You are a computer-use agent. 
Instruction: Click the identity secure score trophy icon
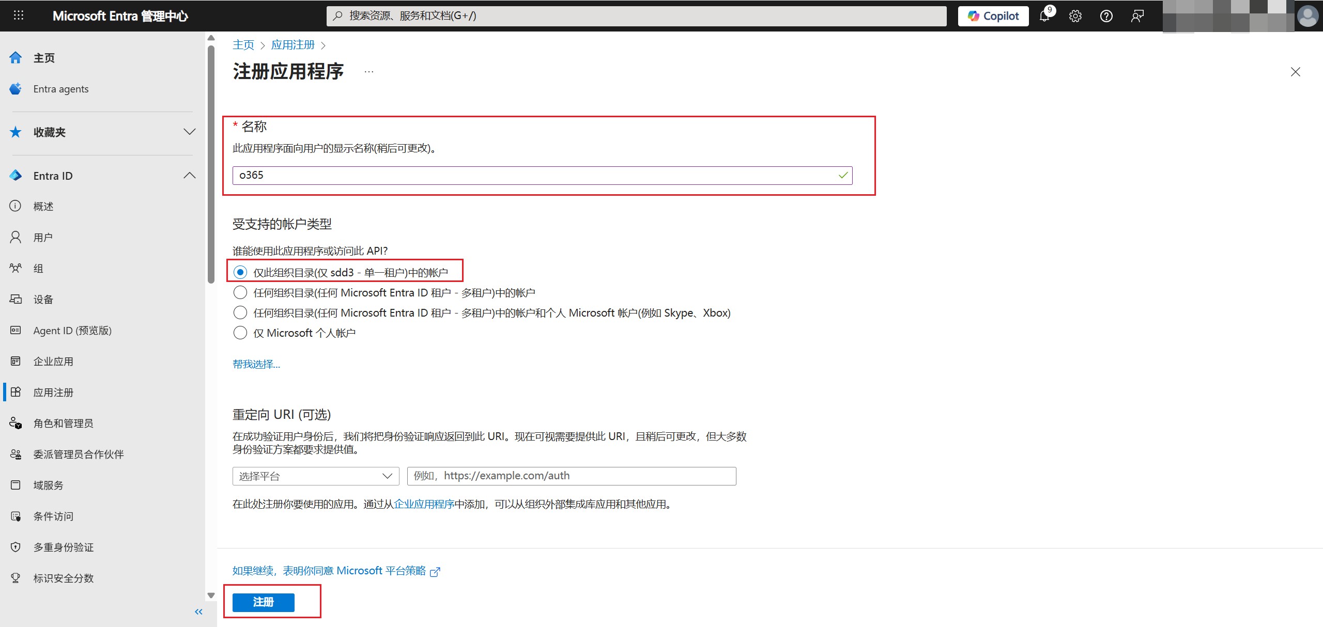tap(16, 578)
